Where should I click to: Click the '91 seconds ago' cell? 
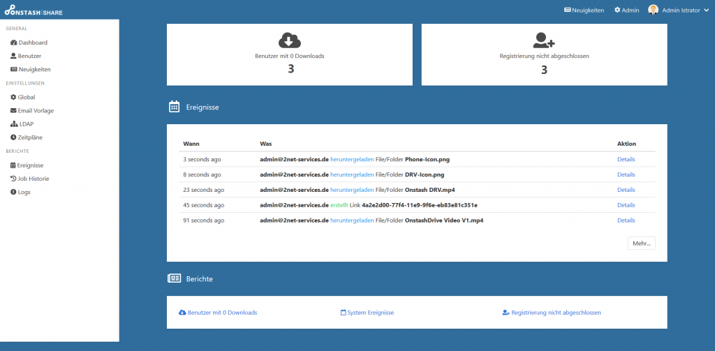point(204,221)
